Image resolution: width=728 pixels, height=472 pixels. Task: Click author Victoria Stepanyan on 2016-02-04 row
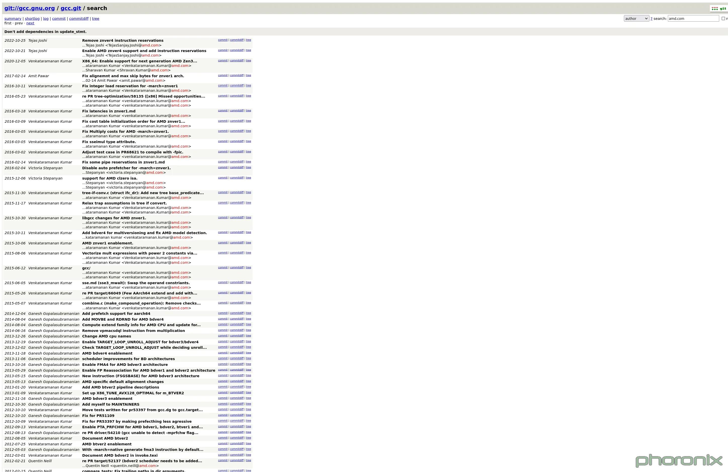coord(45,168)
